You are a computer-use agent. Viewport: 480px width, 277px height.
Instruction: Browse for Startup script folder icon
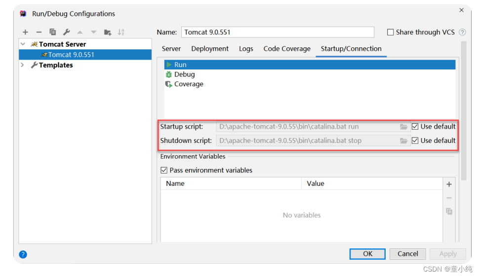tap(404, 127)
